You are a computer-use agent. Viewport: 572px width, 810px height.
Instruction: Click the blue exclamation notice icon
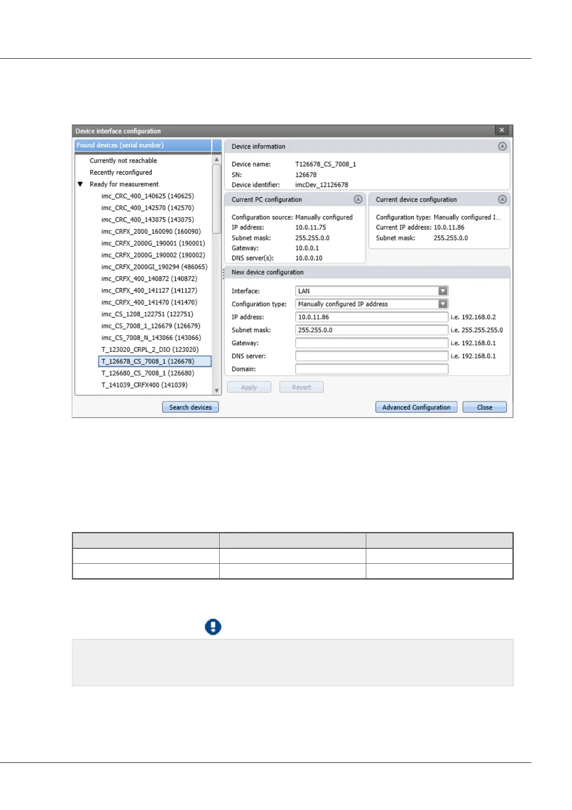pyautogui.click(x=213, y=627)
